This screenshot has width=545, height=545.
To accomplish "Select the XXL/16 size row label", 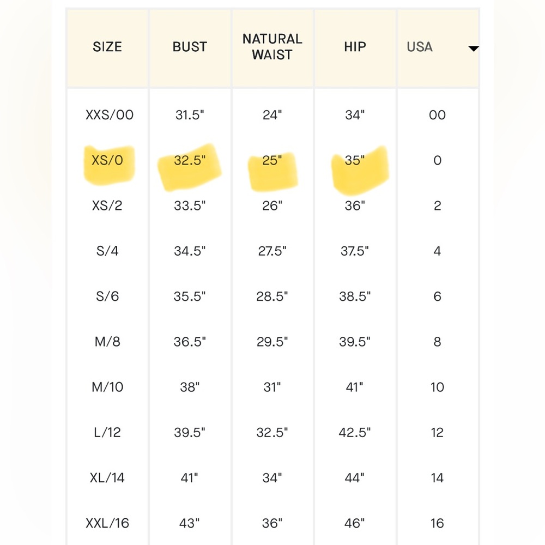I will [107, 523].
